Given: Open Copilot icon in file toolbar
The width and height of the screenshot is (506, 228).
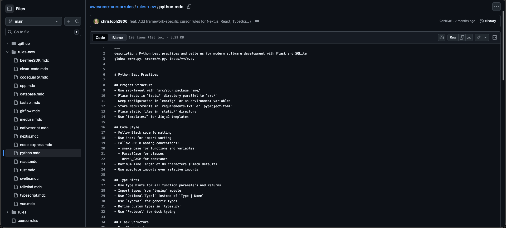Looking at the screenshot, I should [x=442, y=37].
